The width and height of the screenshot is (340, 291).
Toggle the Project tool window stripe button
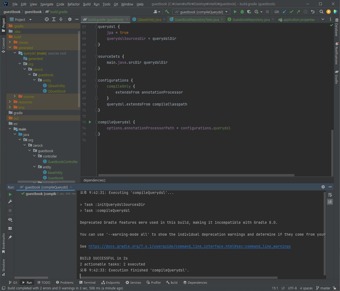pos(3,25)
